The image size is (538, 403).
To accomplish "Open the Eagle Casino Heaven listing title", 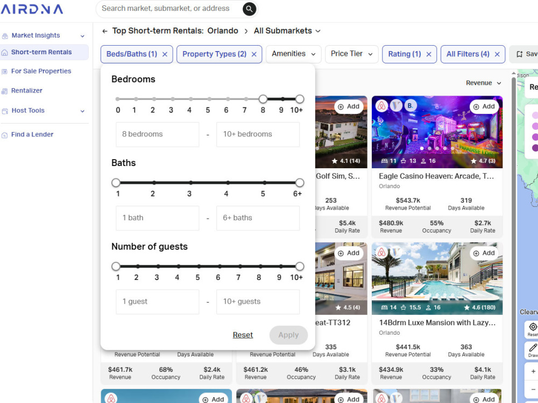I will coord(436,176).
